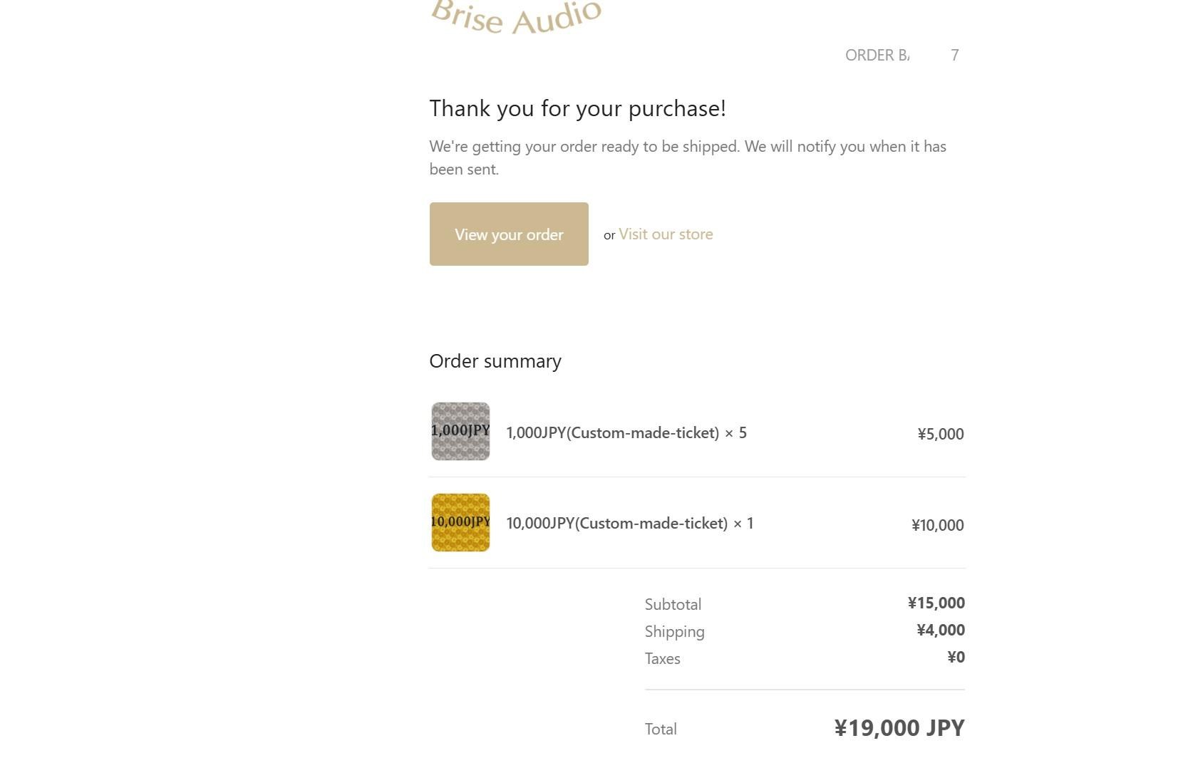1188x763 pixels.
Task: Open the Visit our store link
Action: click(x=666, y=234)
